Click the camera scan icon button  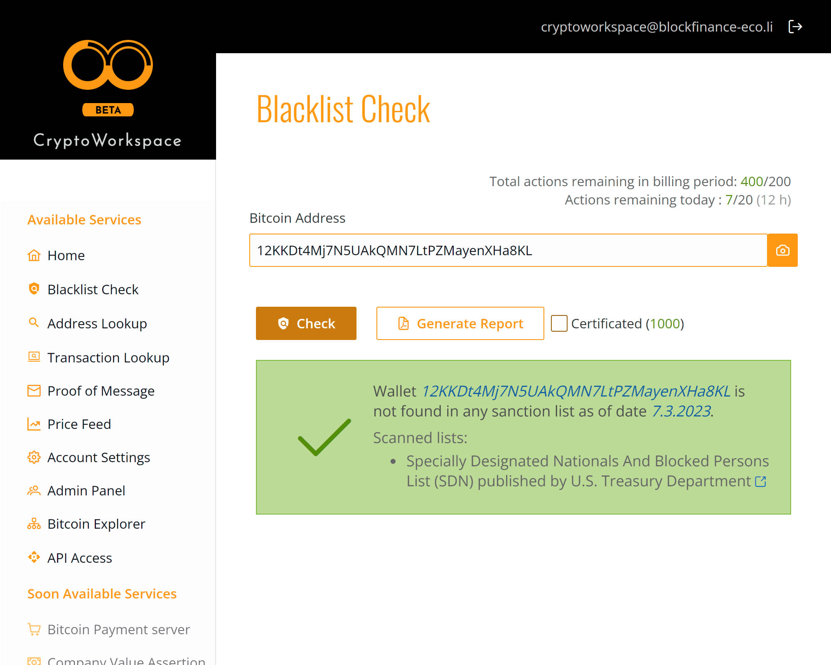point(782,250)
